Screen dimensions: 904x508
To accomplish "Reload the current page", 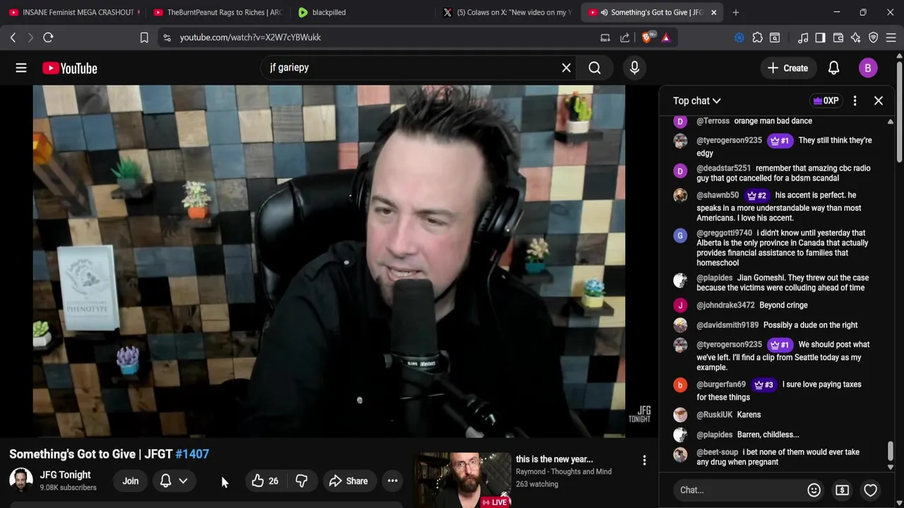I will [x=48, y=37].
